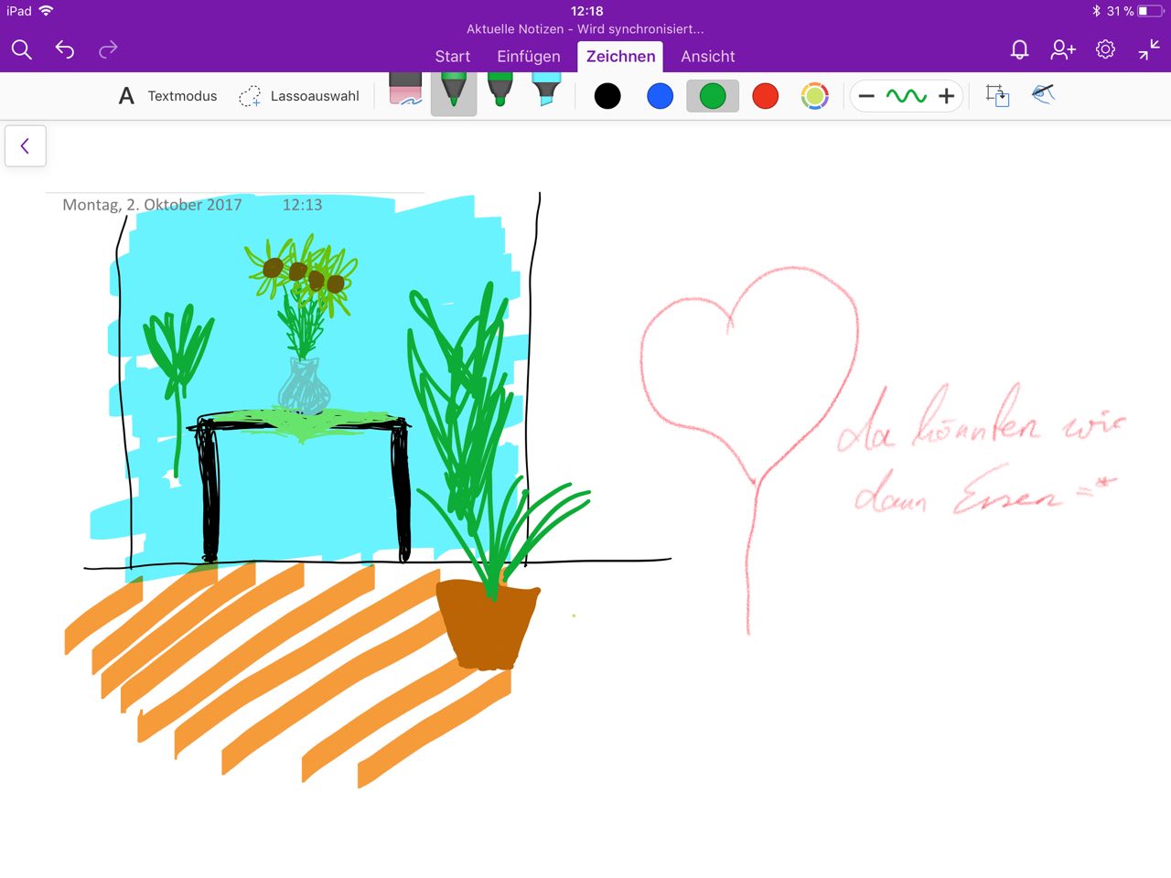Exit full screen with the collapse arrows
The height and width of the screenshot is (878, 1171).
point(1148,50)
